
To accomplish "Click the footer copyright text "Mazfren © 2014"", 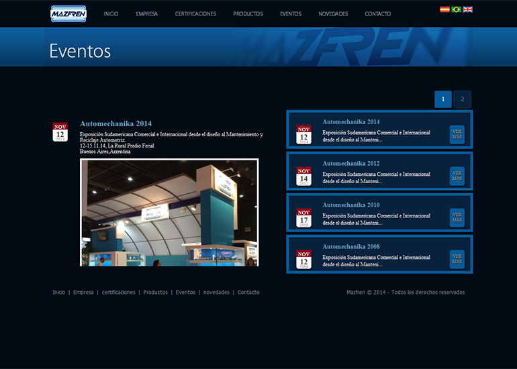I will coord(366,293).
